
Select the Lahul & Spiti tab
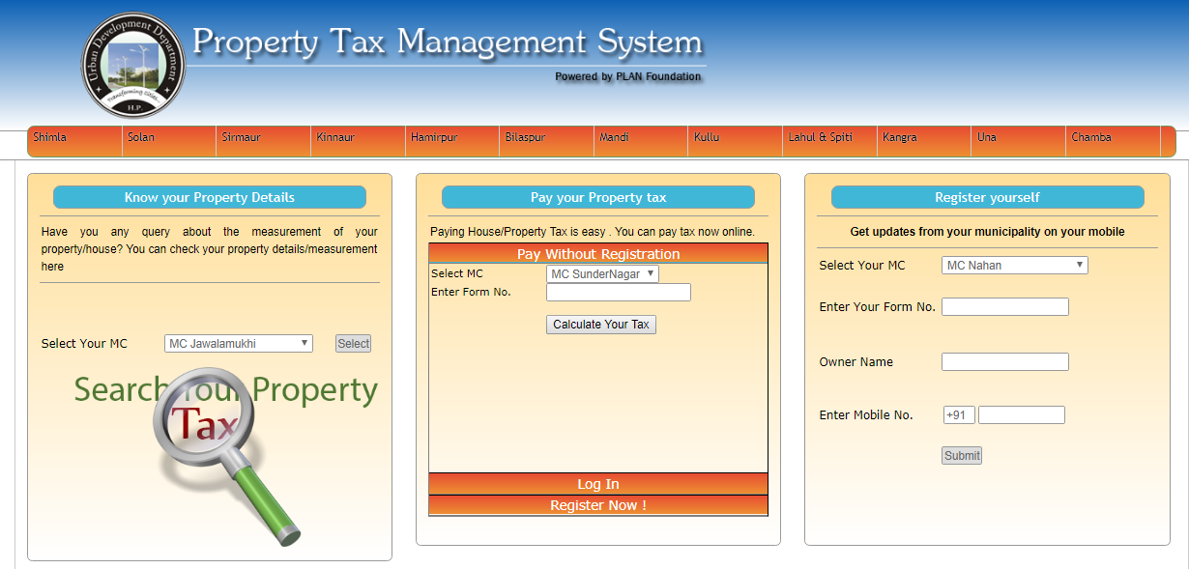pos(828,141)
